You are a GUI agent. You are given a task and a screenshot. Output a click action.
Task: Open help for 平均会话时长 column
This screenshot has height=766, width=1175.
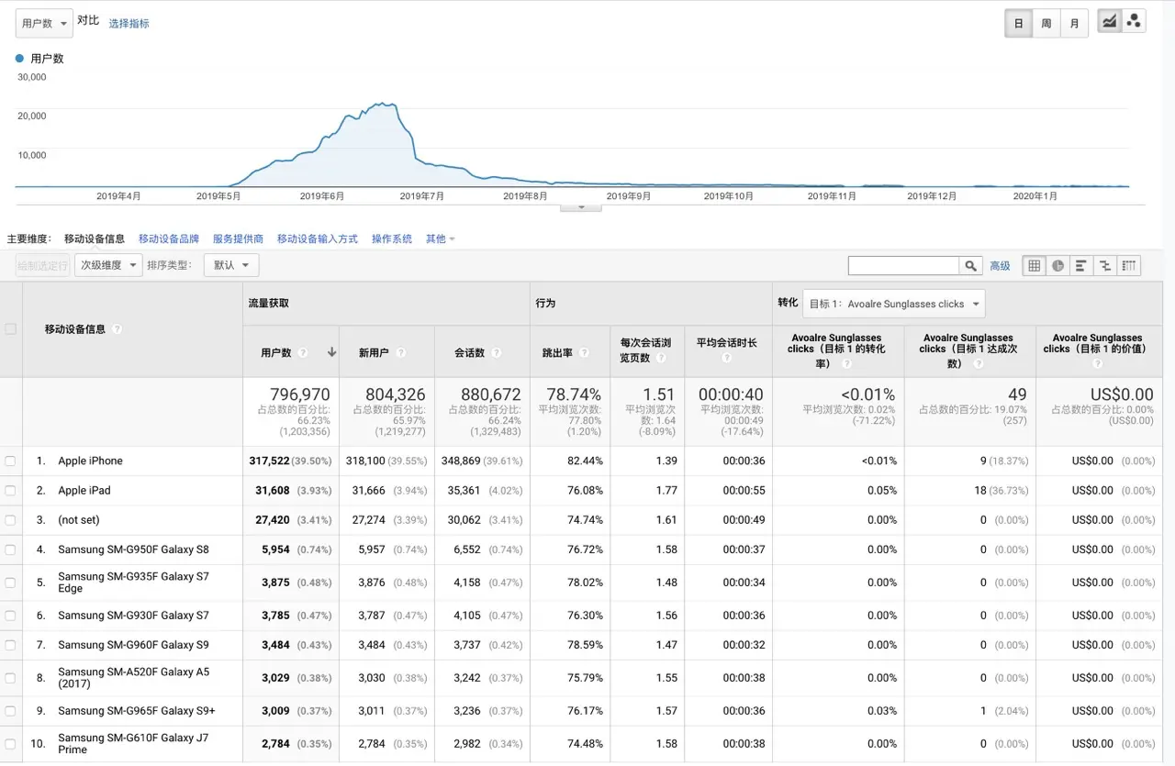pos(727,358)
